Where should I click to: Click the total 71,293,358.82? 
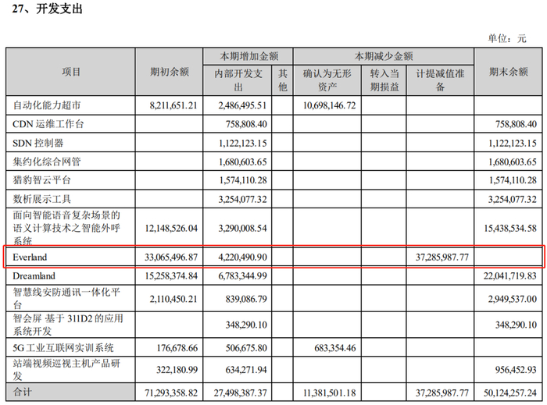171,393
